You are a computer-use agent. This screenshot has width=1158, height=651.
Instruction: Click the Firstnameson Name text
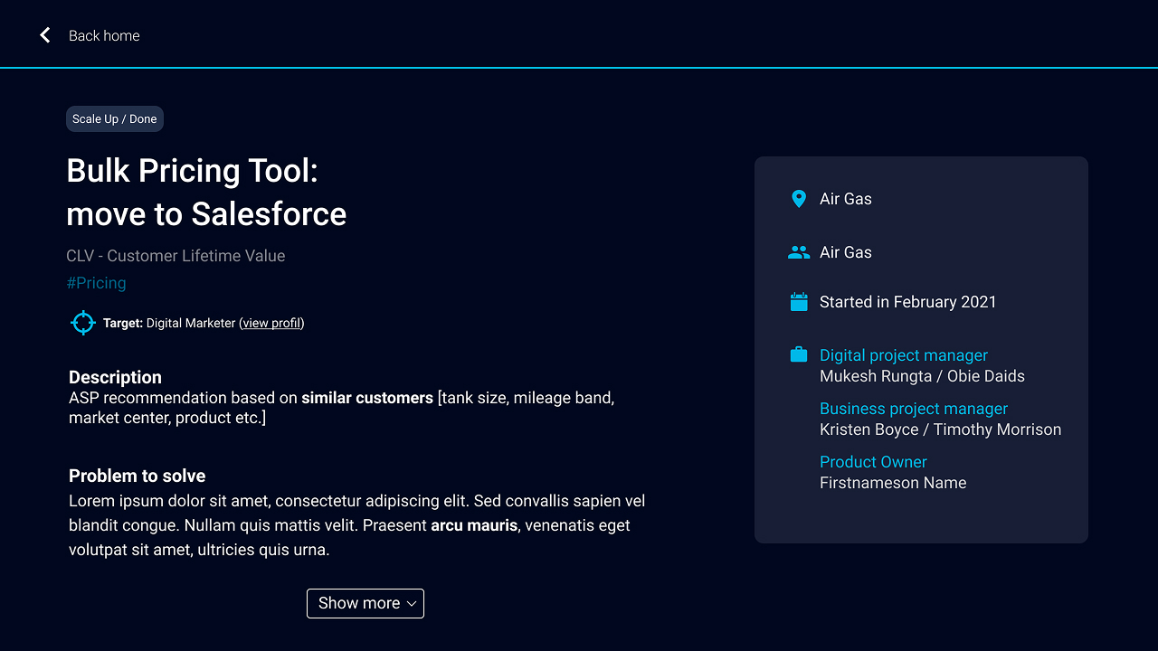click(893, 483)
